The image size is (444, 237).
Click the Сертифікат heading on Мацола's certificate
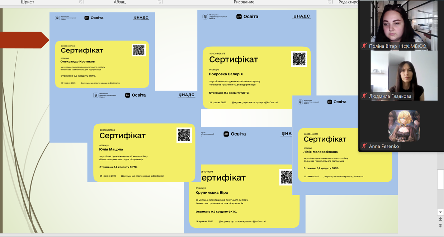122,136
